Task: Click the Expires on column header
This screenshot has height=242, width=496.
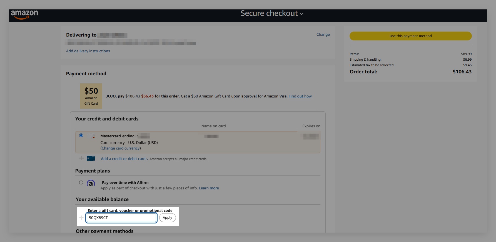Action: (x=311, y=126)
